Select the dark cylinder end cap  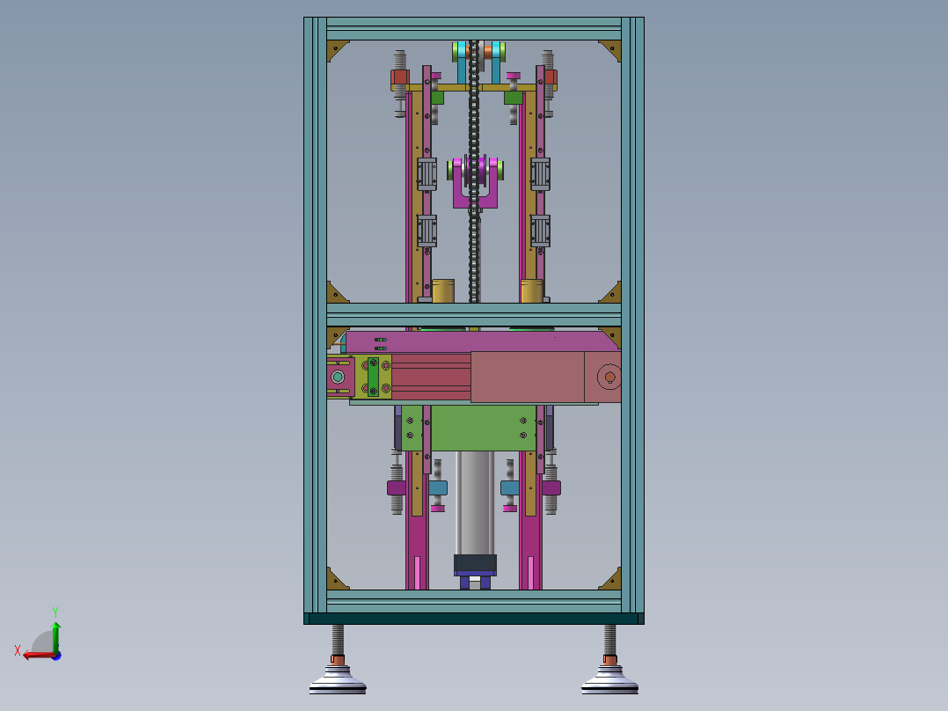tap(475, 563)
